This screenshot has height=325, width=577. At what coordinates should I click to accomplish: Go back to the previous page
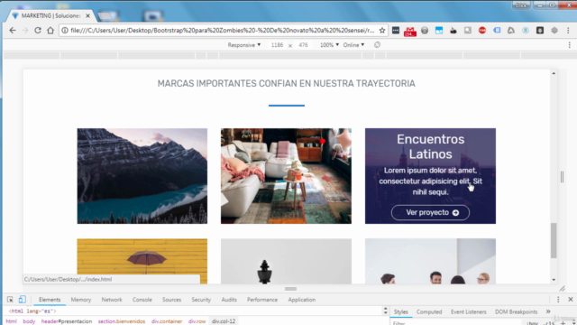[x=13, y=31]
